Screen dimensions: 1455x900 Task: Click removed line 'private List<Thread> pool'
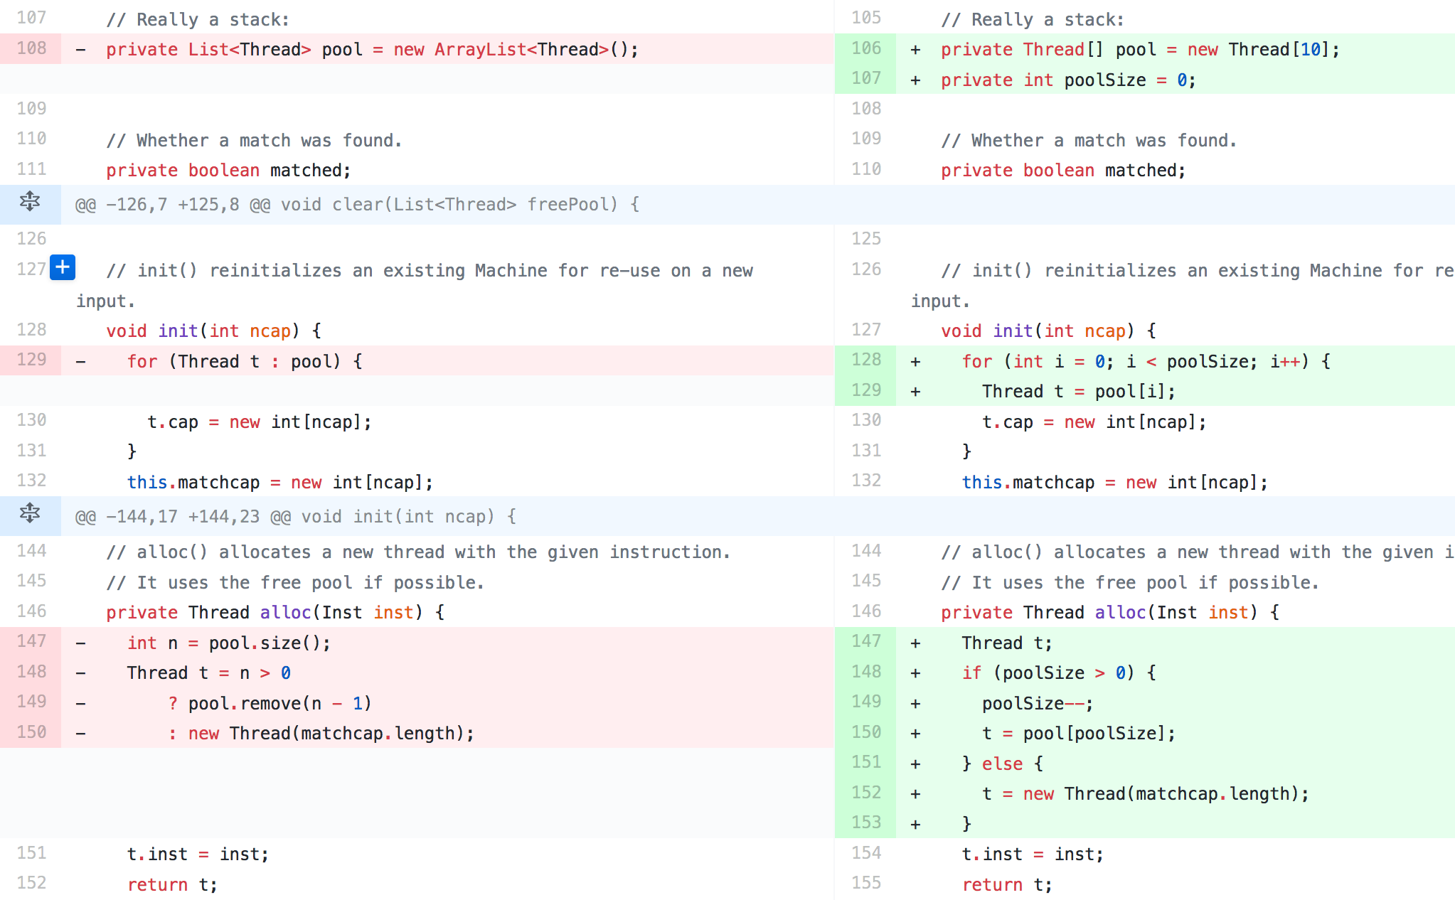pos(371,50)
